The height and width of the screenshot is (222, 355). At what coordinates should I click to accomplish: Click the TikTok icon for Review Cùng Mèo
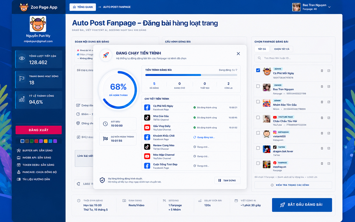147,147
